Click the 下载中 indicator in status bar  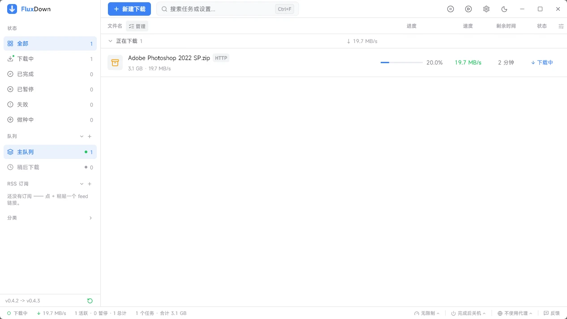17,313
